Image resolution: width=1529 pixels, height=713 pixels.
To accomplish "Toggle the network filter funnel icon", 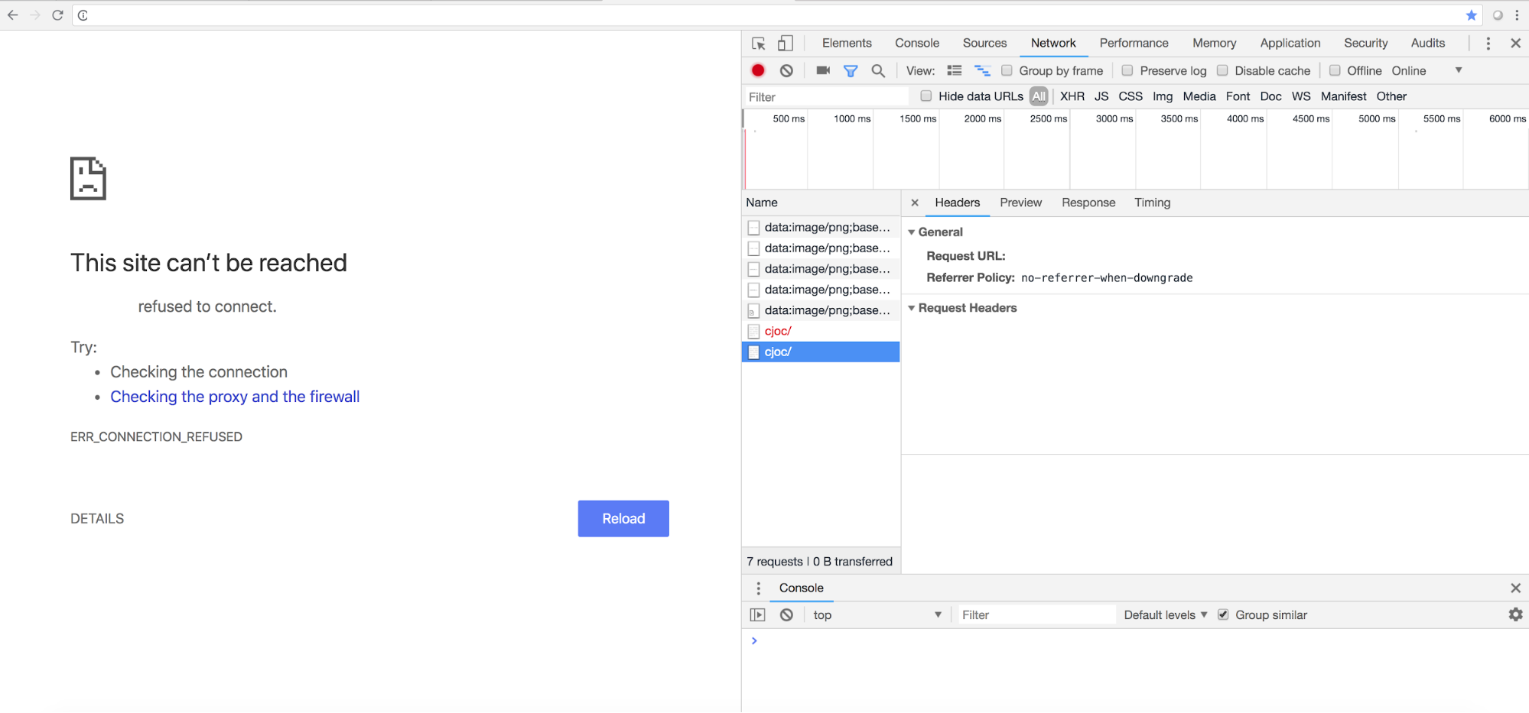I will [x=851, y=70].
